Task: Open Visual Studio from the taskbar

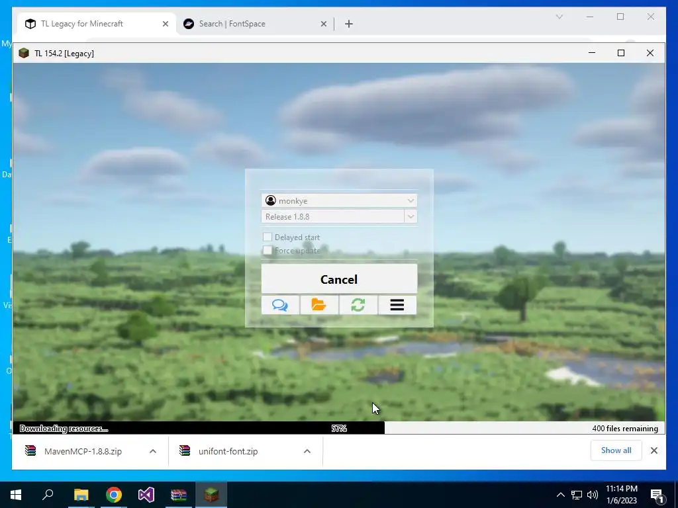Action: point(146,495)
